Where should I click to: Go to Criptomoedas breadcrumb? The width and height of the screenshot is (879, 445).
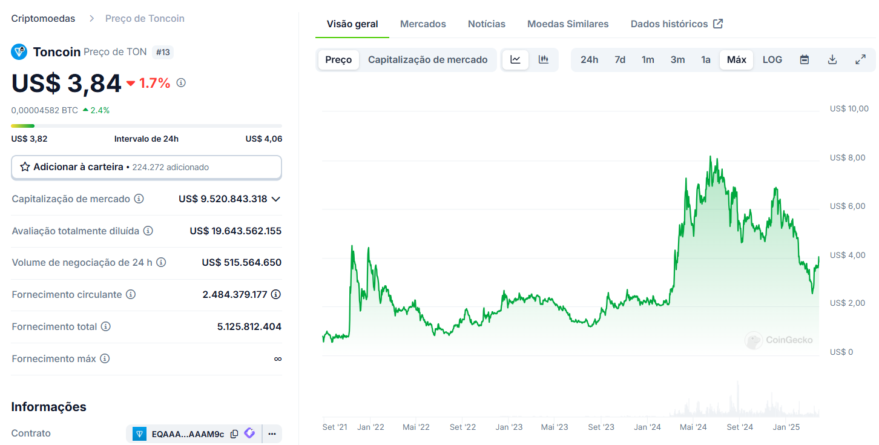(x=44, y=18)
